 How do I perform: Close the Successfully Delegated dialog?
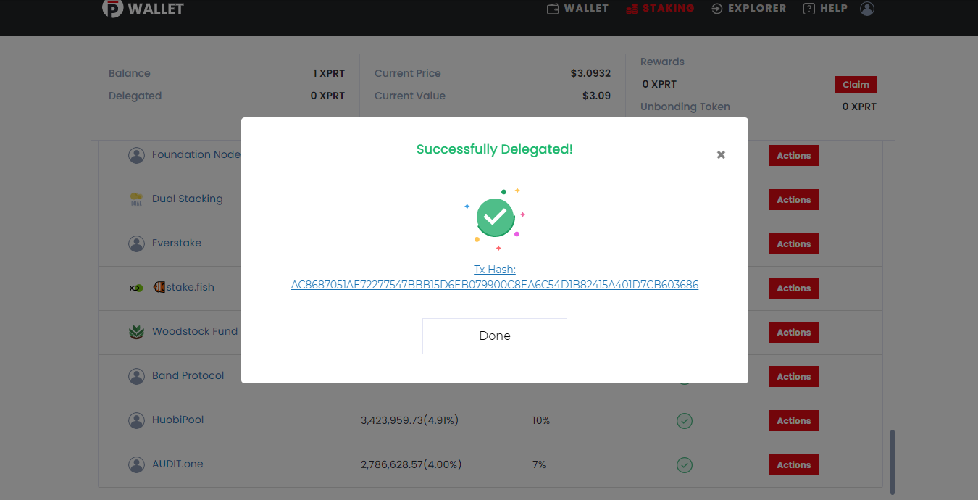721,154
